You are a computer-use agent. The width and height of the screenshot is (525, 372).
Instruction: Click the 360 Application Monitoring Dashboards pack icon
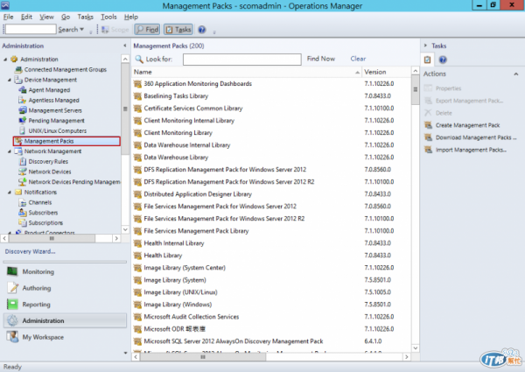click(137, 84)
